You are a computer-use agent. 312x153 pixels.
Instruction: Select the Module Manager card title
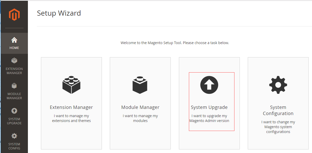tap(140, 107)
